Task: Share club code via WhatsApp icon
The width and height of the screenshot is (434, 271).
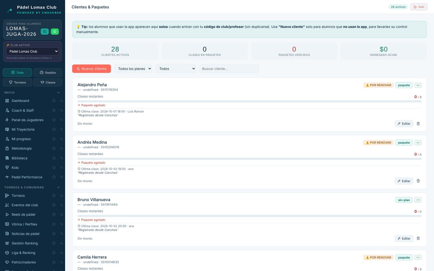Action: 55,31
